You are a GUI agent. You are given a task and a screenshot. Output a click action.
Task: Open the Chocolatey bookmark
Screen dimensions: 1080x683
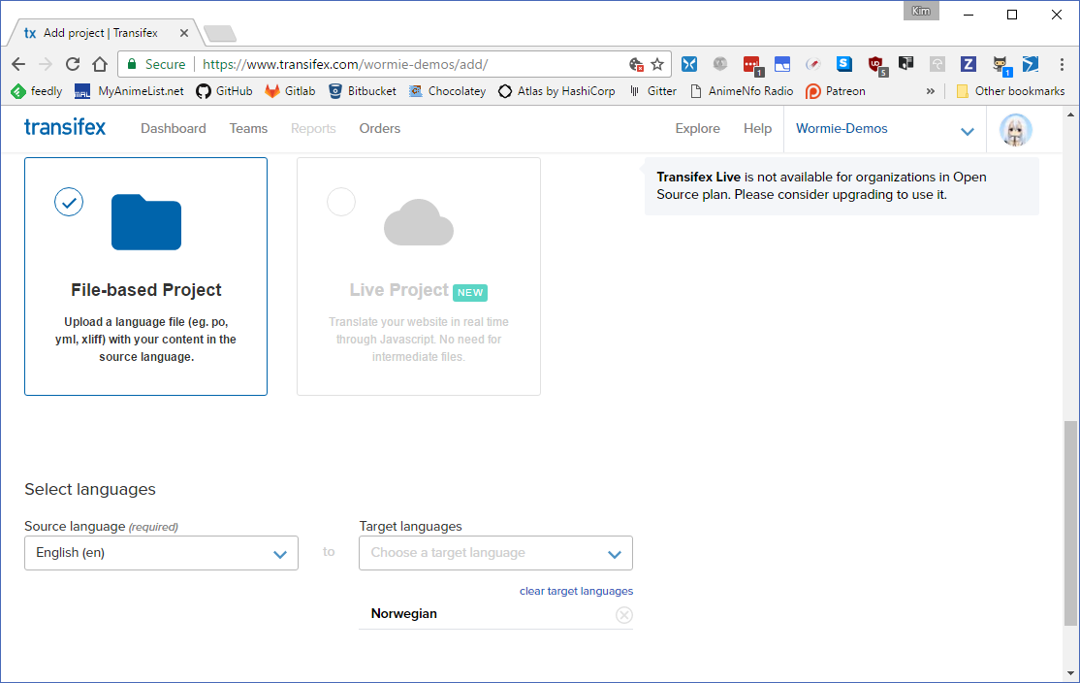[x=447, y=91]
